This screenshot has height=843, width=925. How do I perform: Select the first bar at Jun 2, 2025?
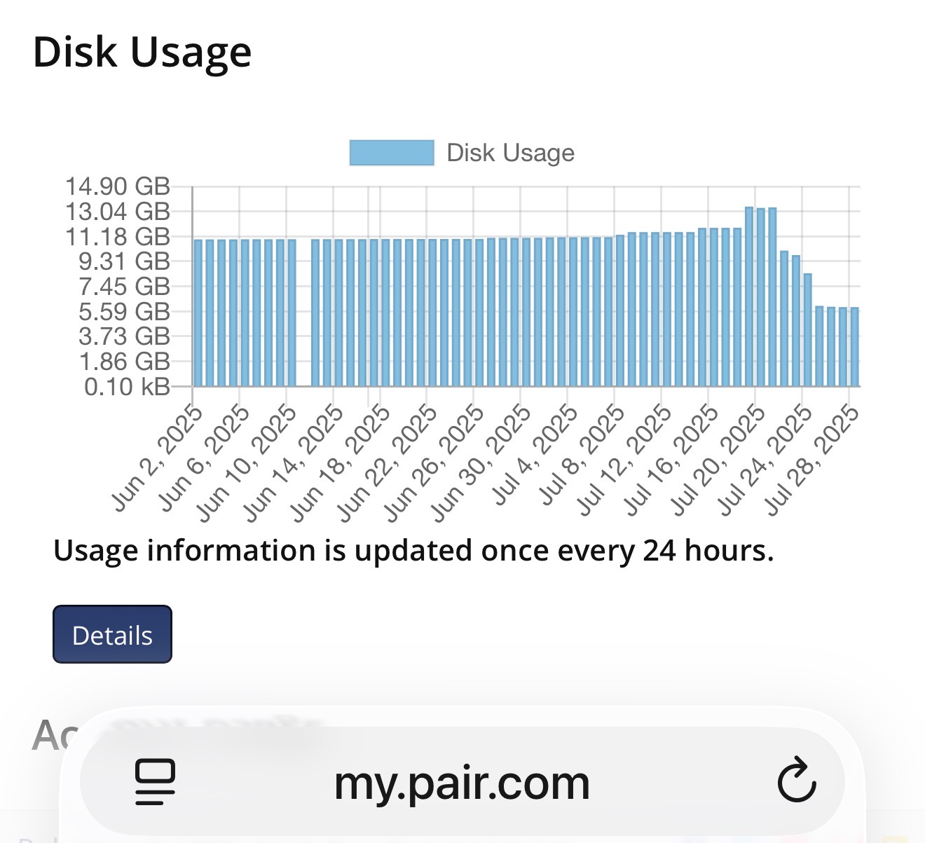click(x=198, y=313)
